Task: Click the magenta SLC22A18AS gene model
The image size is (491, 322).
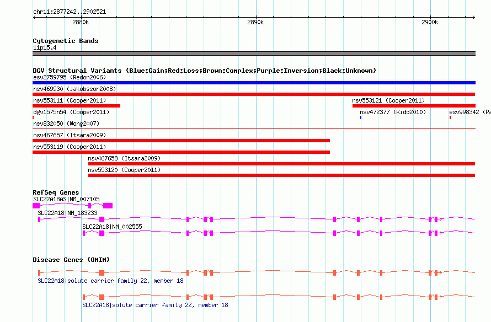Action: point(73,206)
